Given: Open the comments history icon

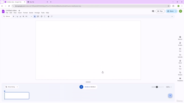Looking at the screenshot, I should click(153, 11).
